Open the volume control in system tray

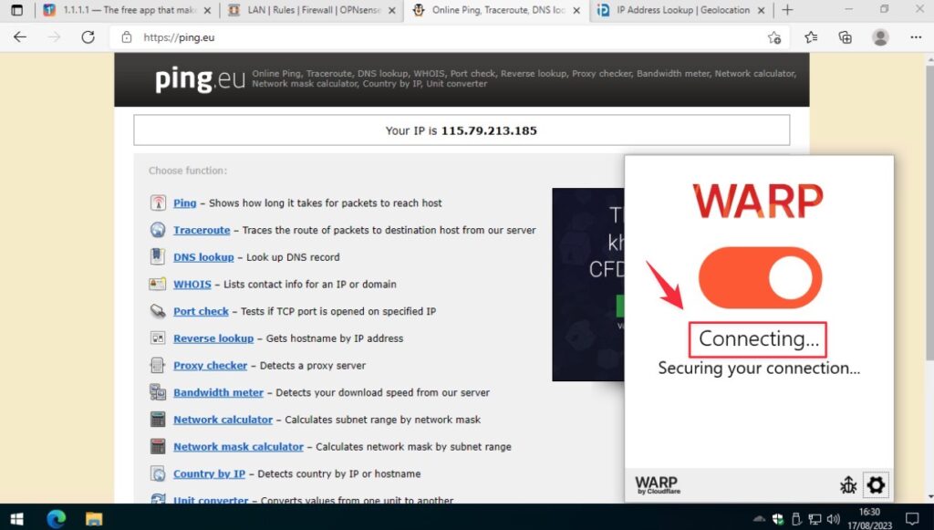coord(834,519)
